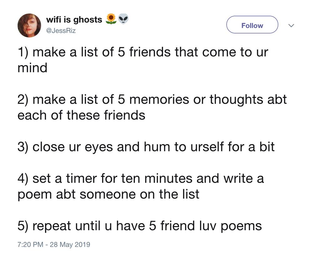Click the first step about 5 friends
Viewport: 313px width, 255px height.
pyautogui.click(x=143, y=60)
